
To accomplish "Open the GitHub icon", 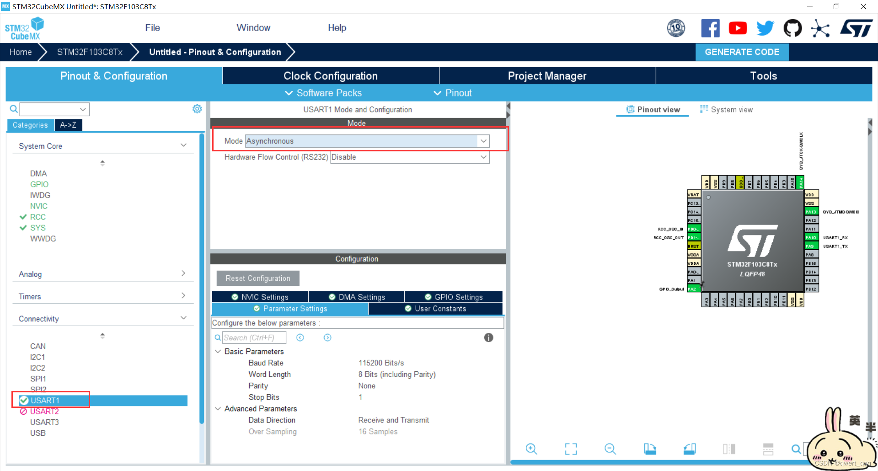I will pos(792,28).
